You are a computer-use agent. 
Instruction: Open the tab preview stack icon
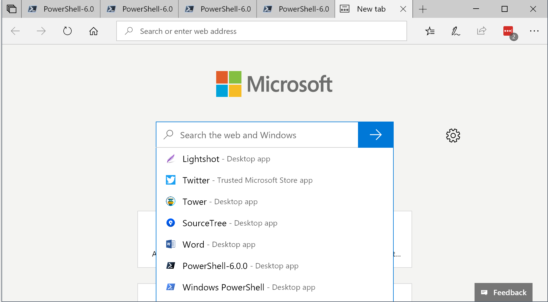11,9
